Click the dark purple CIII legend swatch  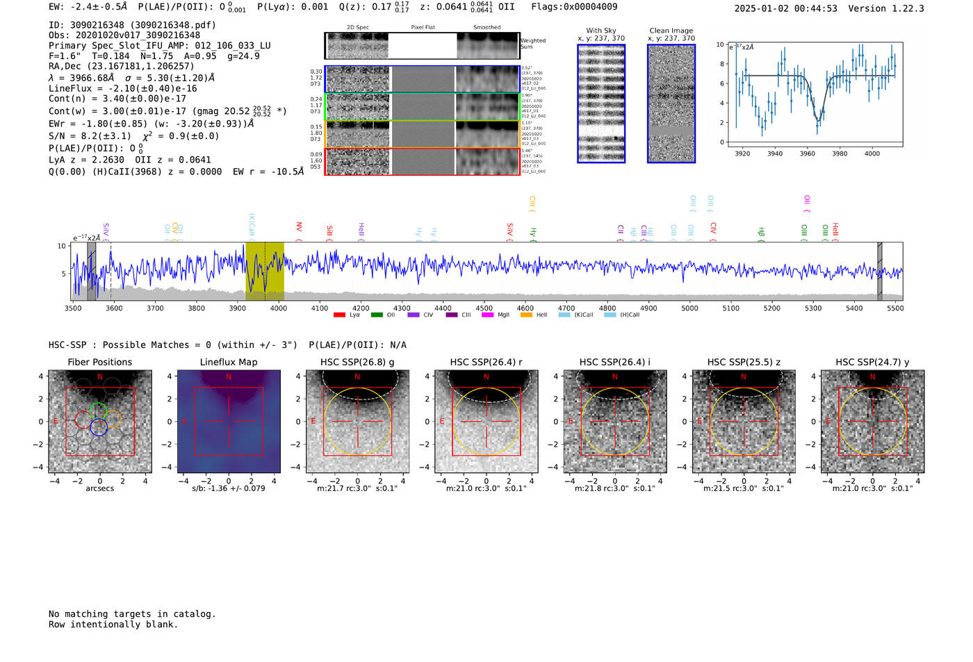point(452,315)
